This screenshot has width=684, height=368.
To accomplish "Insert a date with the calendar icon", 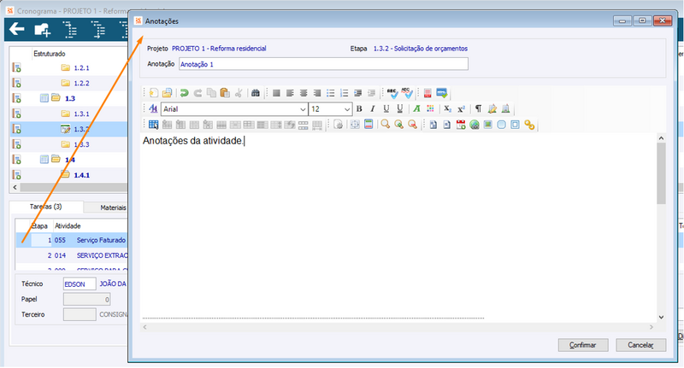I will point(461,125).
